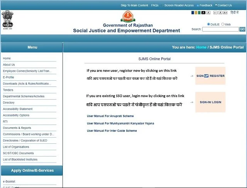
Task: Select RTI from the left menu
Action: tap(5, 121)
